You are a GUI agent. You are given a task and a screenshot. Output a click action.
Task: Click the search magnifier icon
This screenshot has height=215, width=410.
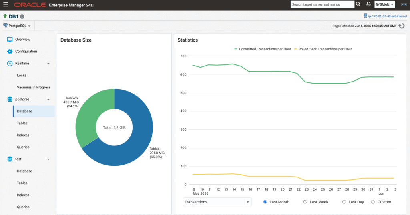(x=358, y=4)
